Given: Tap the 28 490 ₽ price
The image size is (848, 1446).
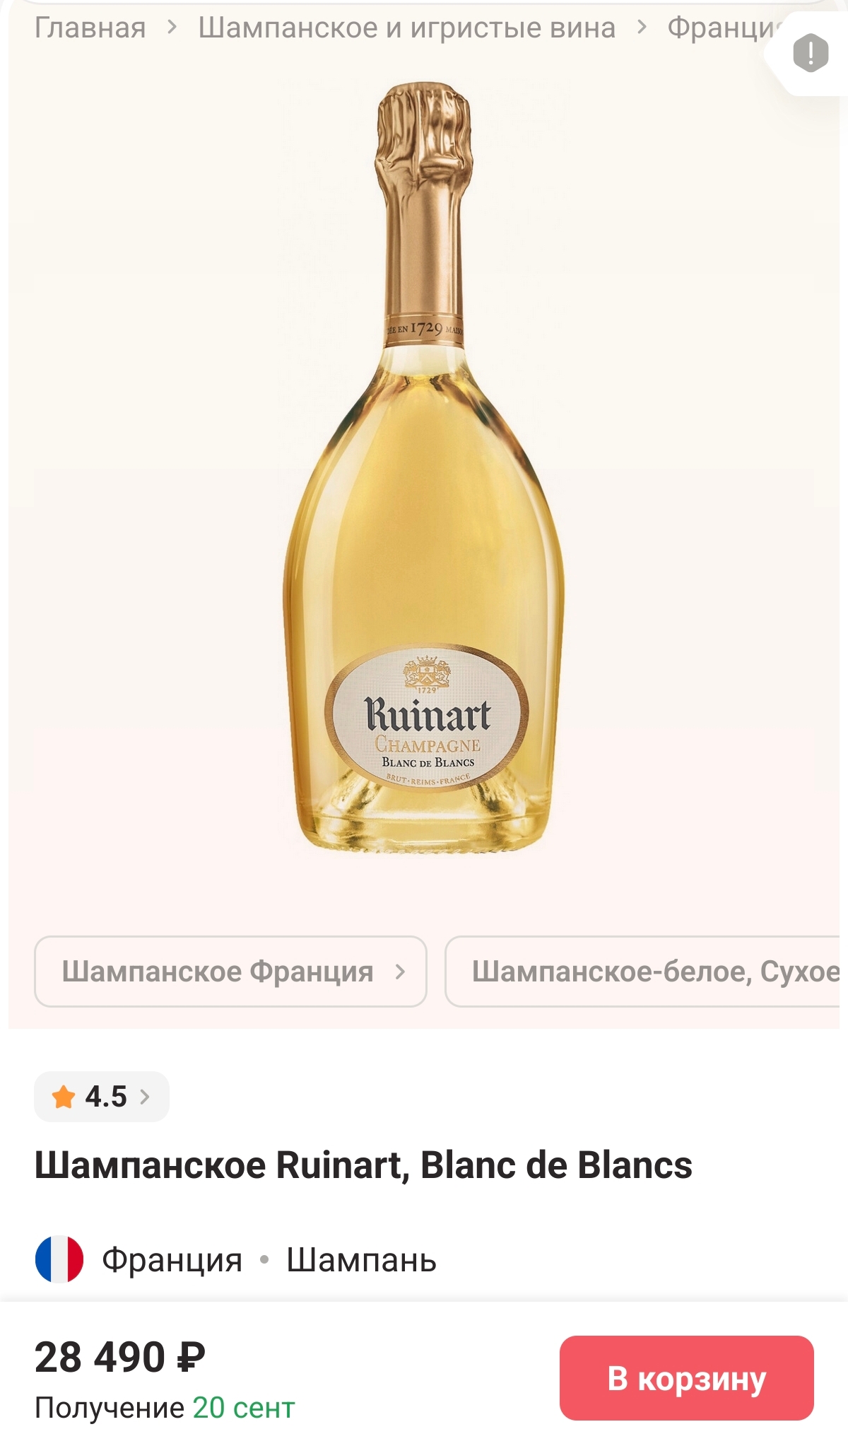Looking at the screenshot, I should coord(120,1358).
